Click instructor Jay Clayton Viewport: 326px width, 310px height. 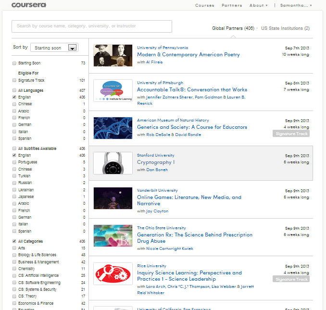(x=157, y=211)
